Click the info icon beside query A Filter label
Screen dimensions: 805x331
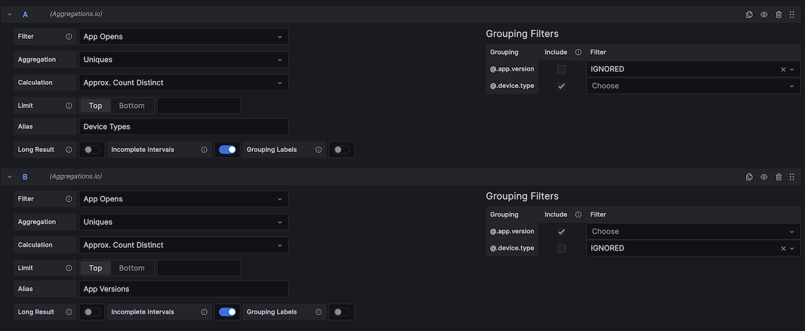69,36
